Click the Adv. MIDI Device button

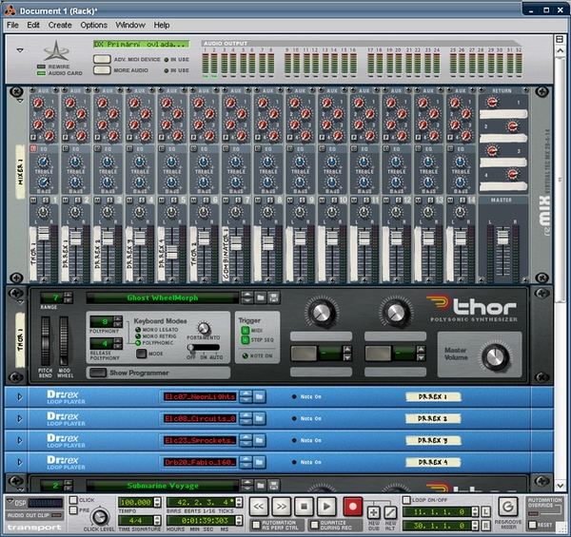(x=102, y=59)
